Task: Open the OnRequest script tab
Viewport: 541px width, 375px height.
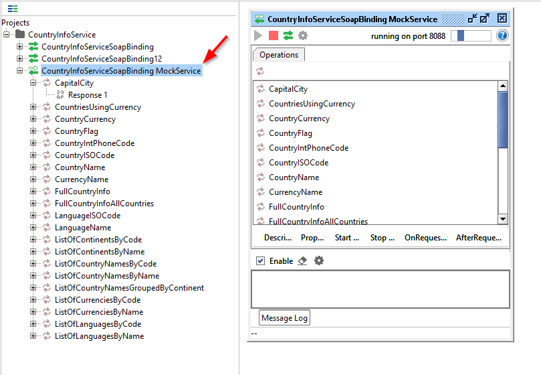Action: (x=425, y=237)
